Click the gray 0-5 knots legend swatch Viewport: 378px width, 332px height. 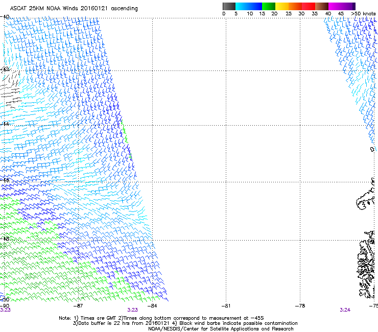(229, 6)
